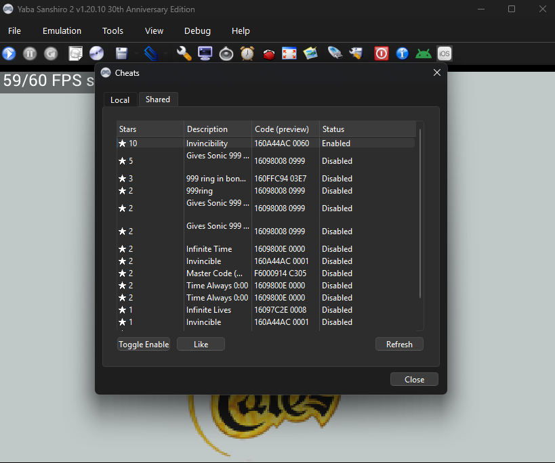Image resolution: width=555 pixels, height=463 pixels.
Task: Select the Infinite Lives cheat
Action: click(x=209, y=309)
